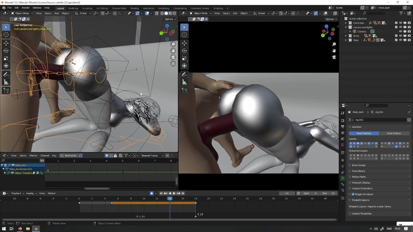Open Firefox from the Windows taskbar
Screen dimensions: 413x232
(20, 229)
